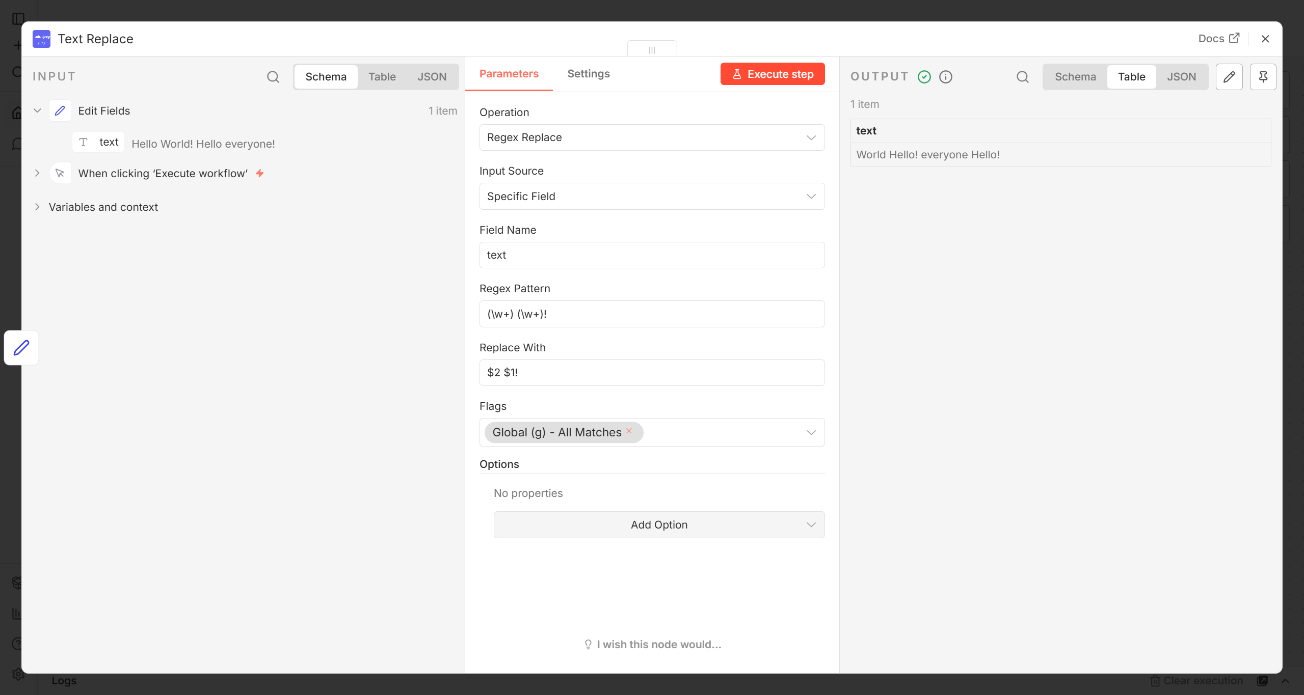The width and height of the screenshot is (1304, 695).
Task: Switch OUTPUT view to Schema
Action: point(1075,77)
